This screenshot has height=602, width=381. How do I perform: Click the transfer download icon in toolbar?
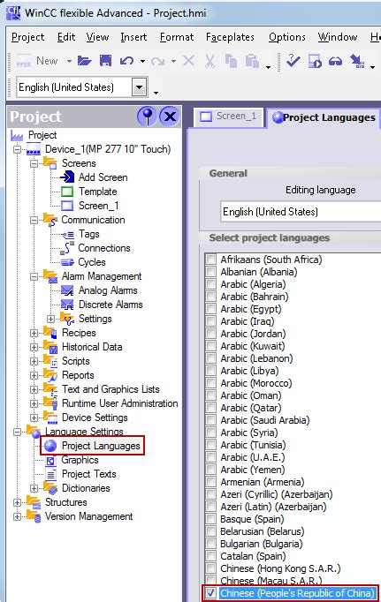(x=357, y=61)
